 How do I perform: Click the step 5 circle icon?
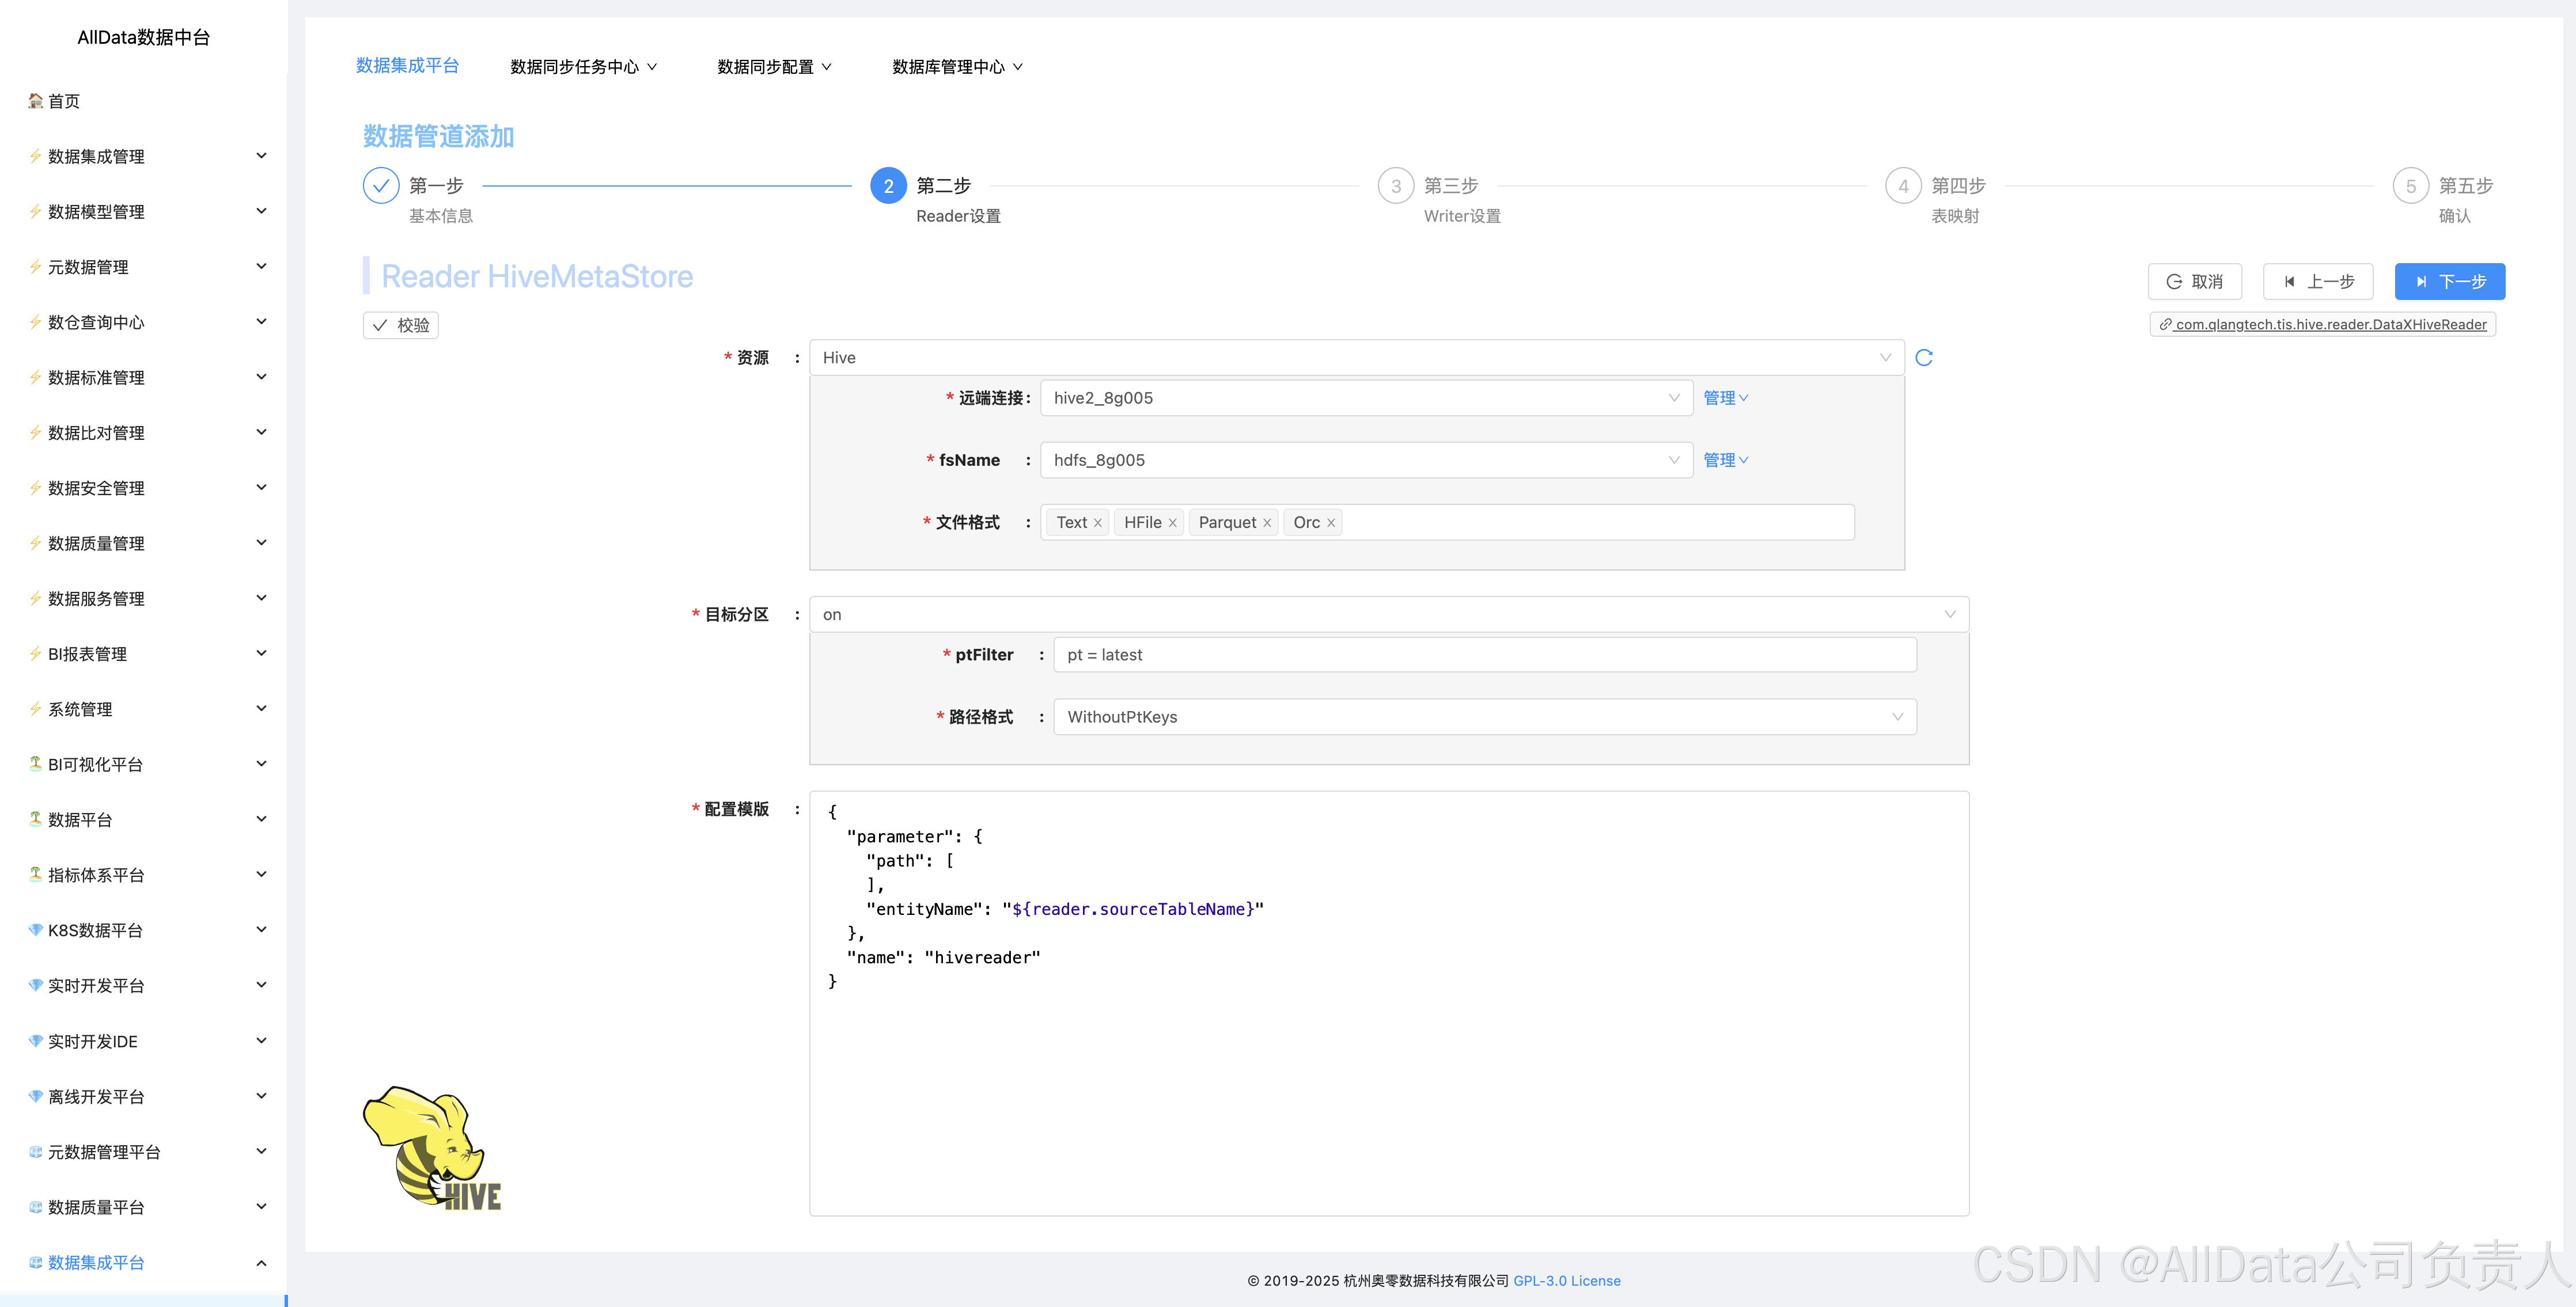pos(2411,186)
